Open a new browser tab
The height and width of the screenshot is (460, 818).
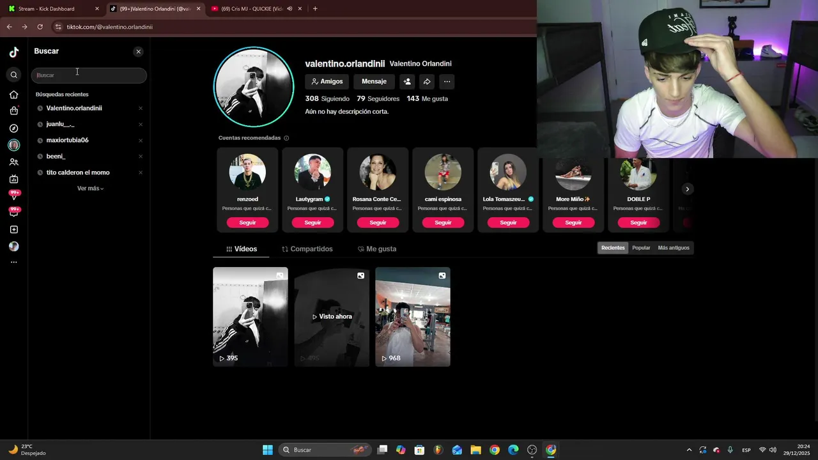(x=315, y=9)
